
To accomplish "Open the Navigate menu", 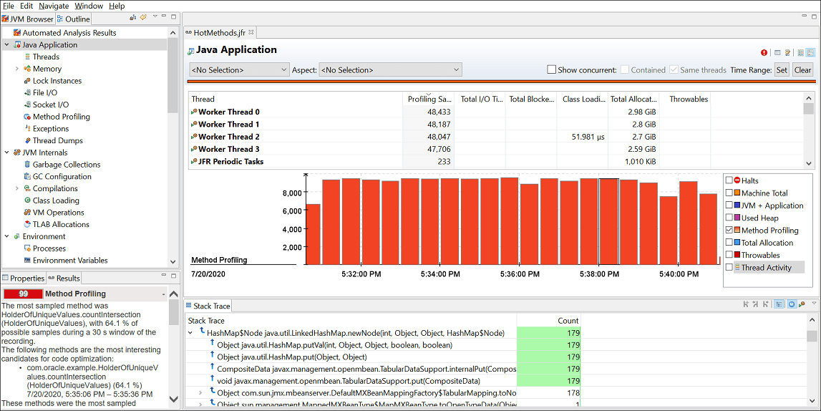I will point(54,6).
